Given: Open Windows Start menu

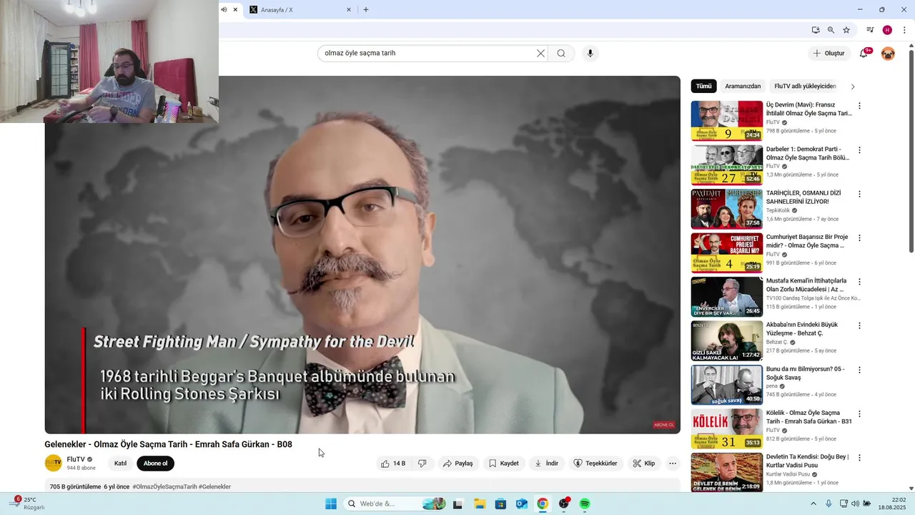Looking at the screenshot, I should pyautogui.click(x=331, y=504).
